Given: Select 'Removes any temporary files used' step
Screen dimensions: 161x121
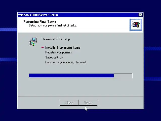Looking at the screenshot, I should 66,62.
